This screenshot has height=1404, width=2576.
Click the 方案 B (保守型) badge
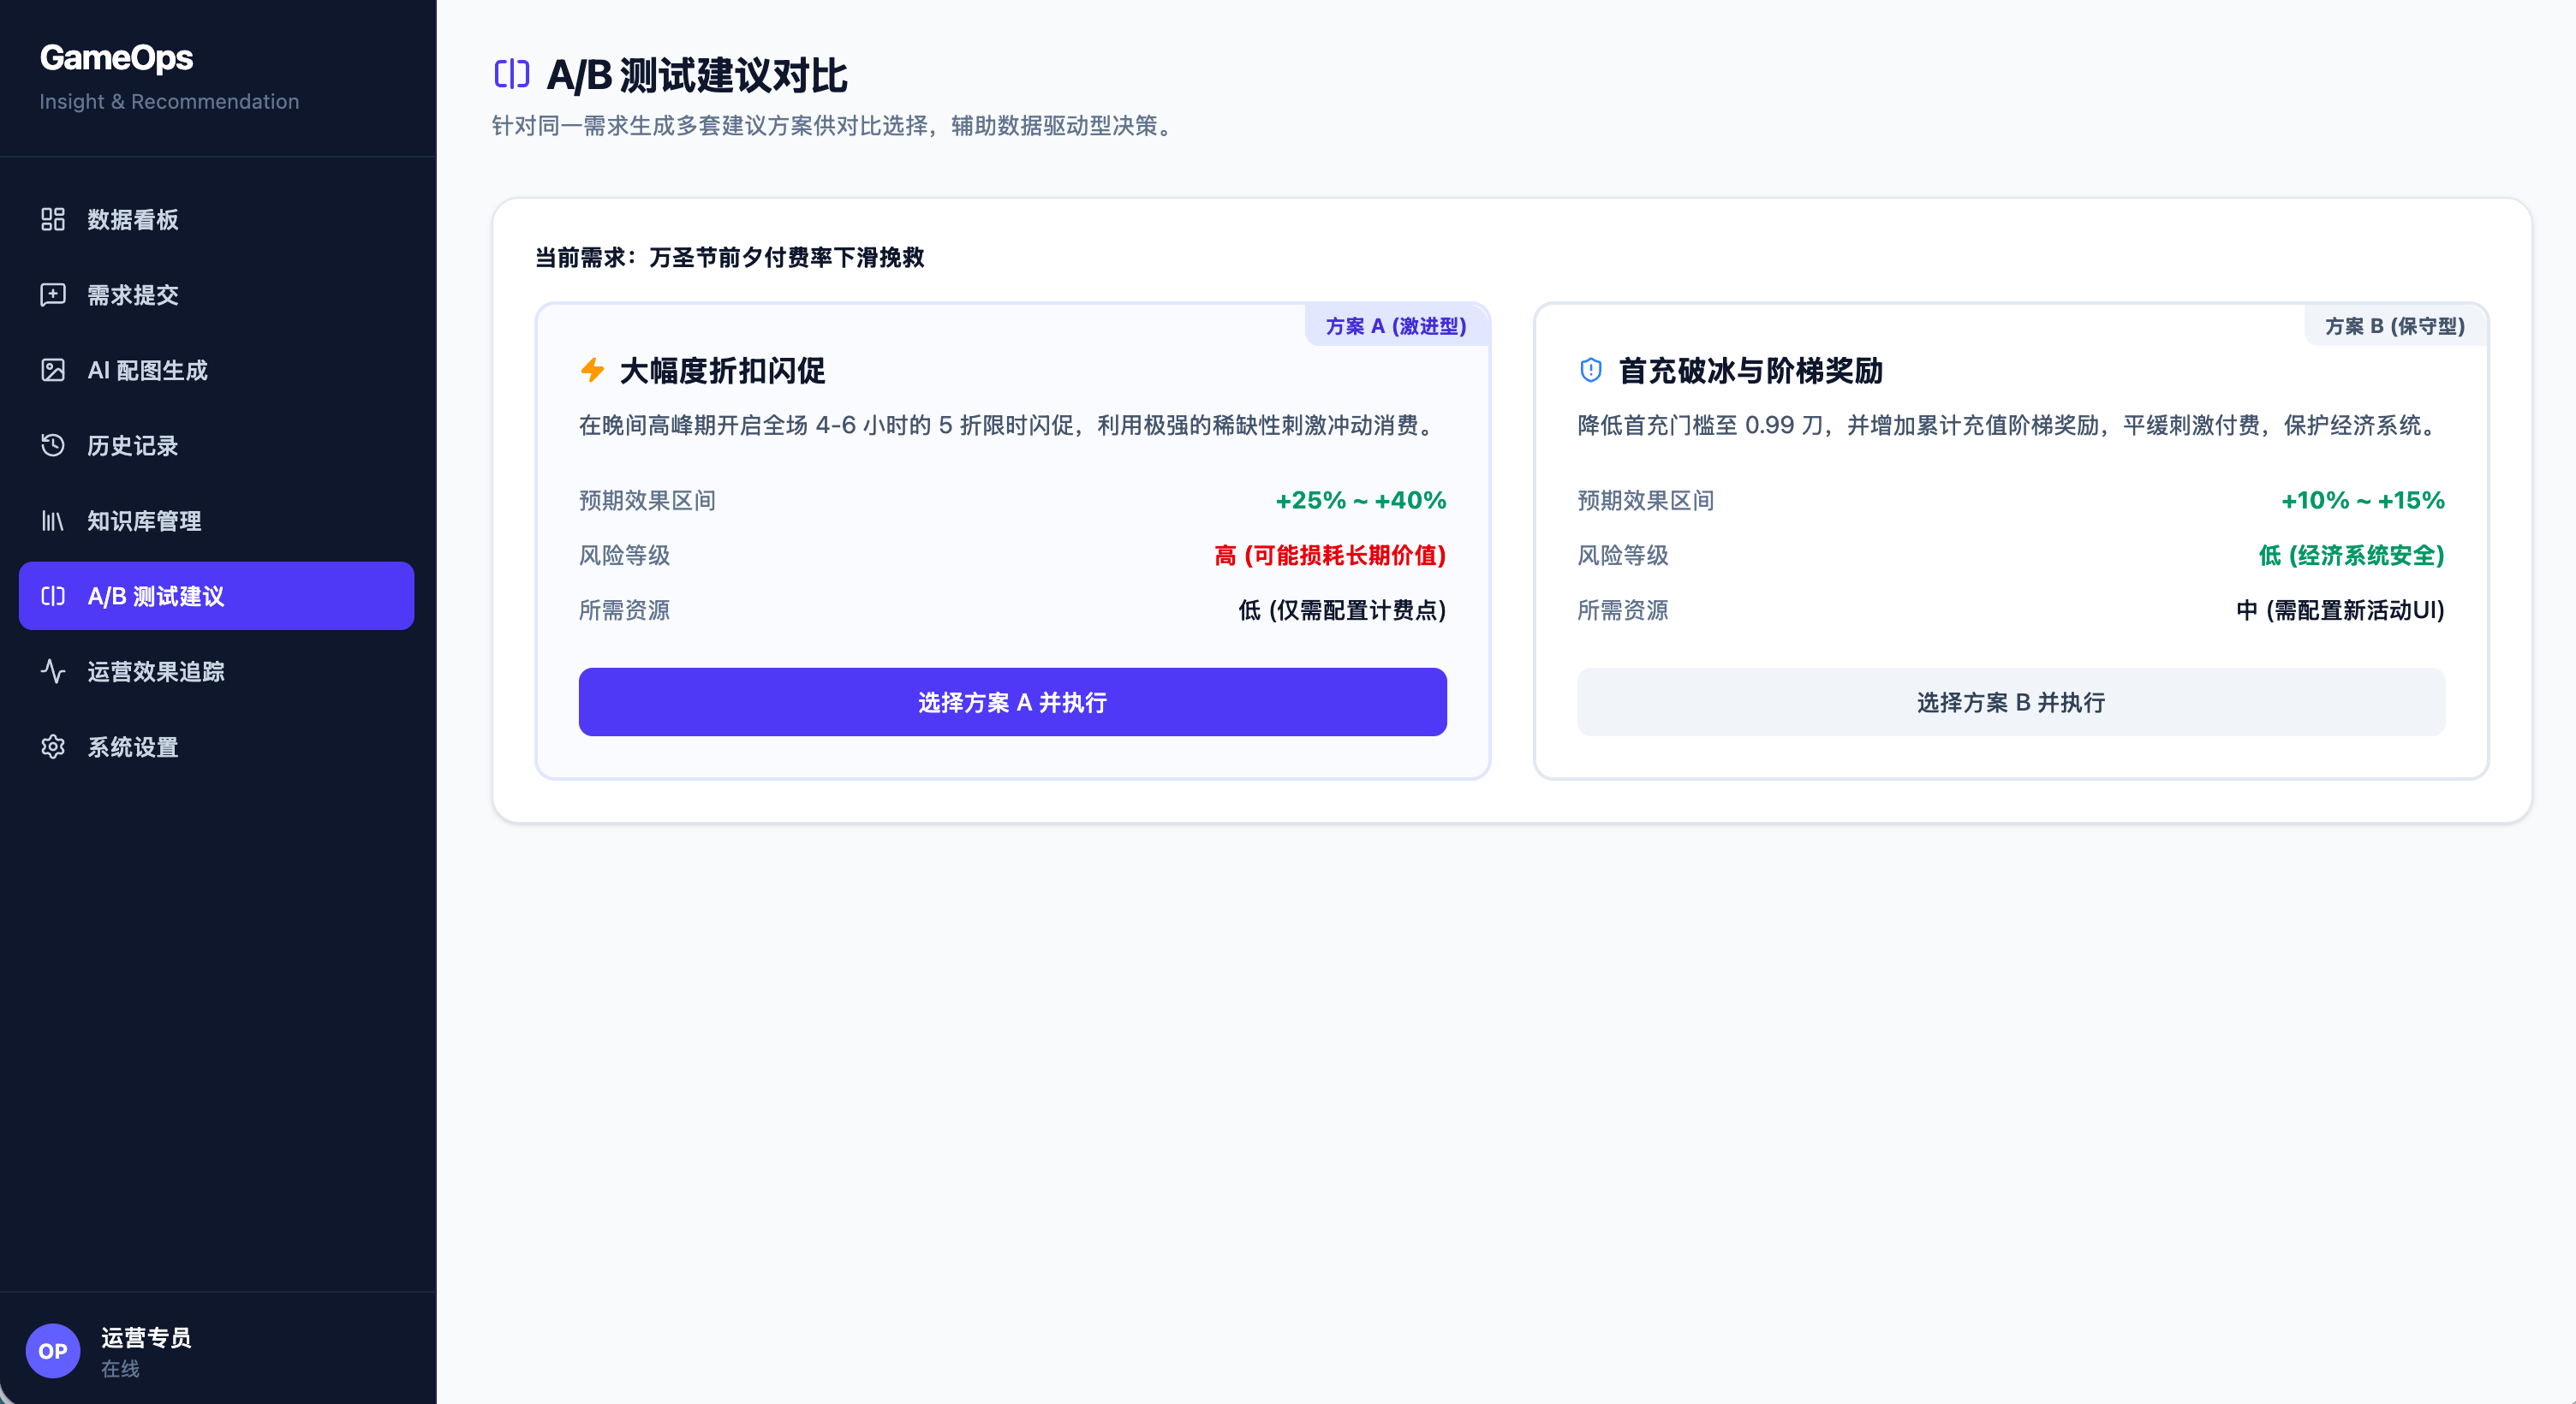tap(2395, 326)
